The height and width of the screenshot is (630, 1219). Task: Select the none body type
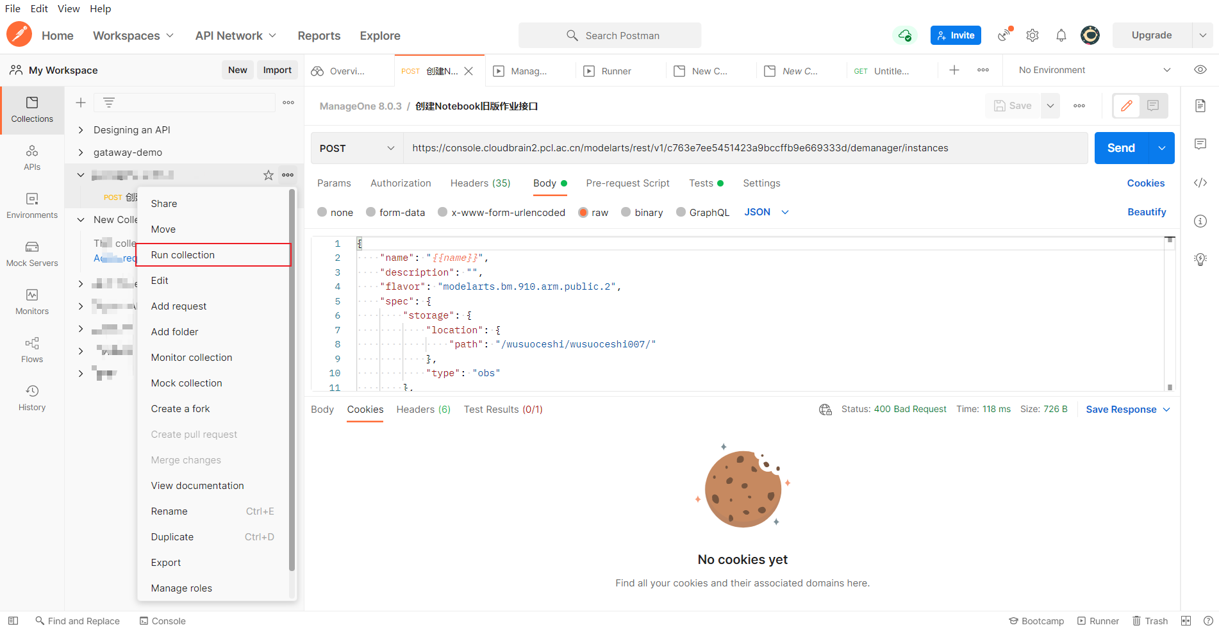pyautogui.click(x=322, y=212)
